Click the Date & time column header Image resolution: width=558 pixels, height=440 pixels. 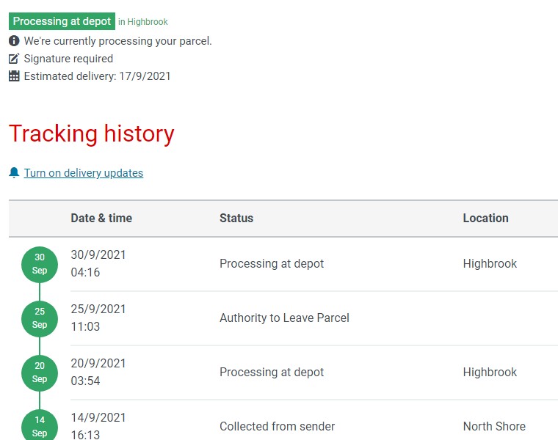pyautogui.click(x=101, y=218)
